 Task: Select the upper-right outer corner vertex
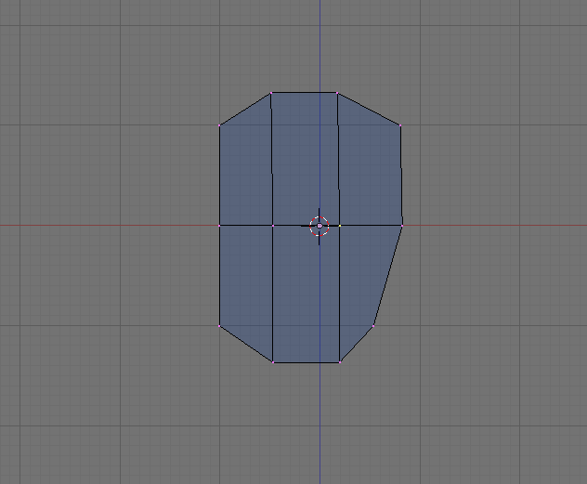(400, 125)
